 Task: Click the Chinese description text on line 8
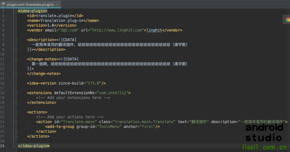109,45
